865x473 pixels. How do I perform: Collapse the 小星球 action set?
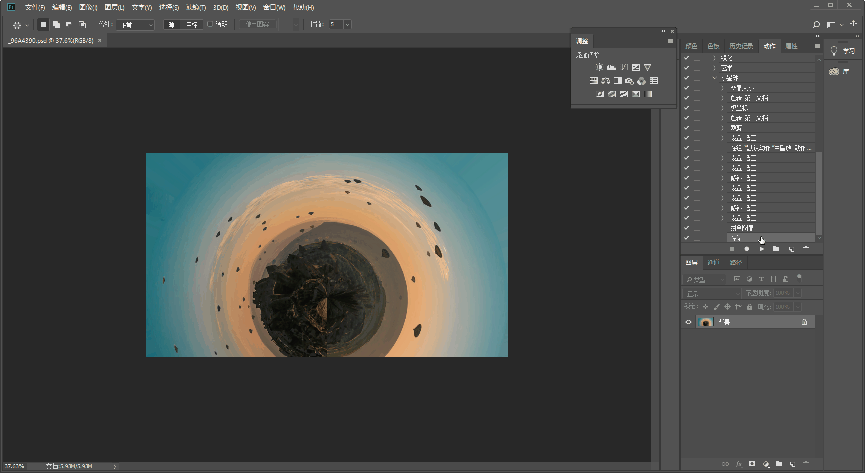(x=715, y=78)
